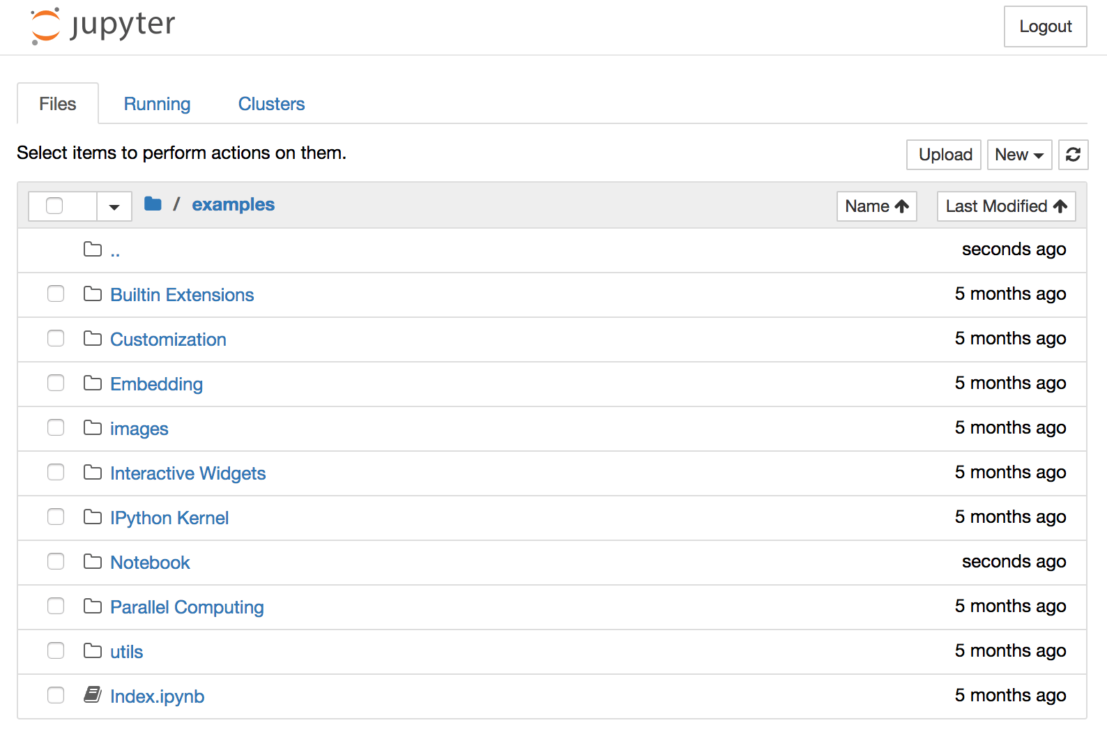This screenshot has height=732, width=1107.
Task: Open the Builtin Extensions folder
Action: [x=182, y=295]
